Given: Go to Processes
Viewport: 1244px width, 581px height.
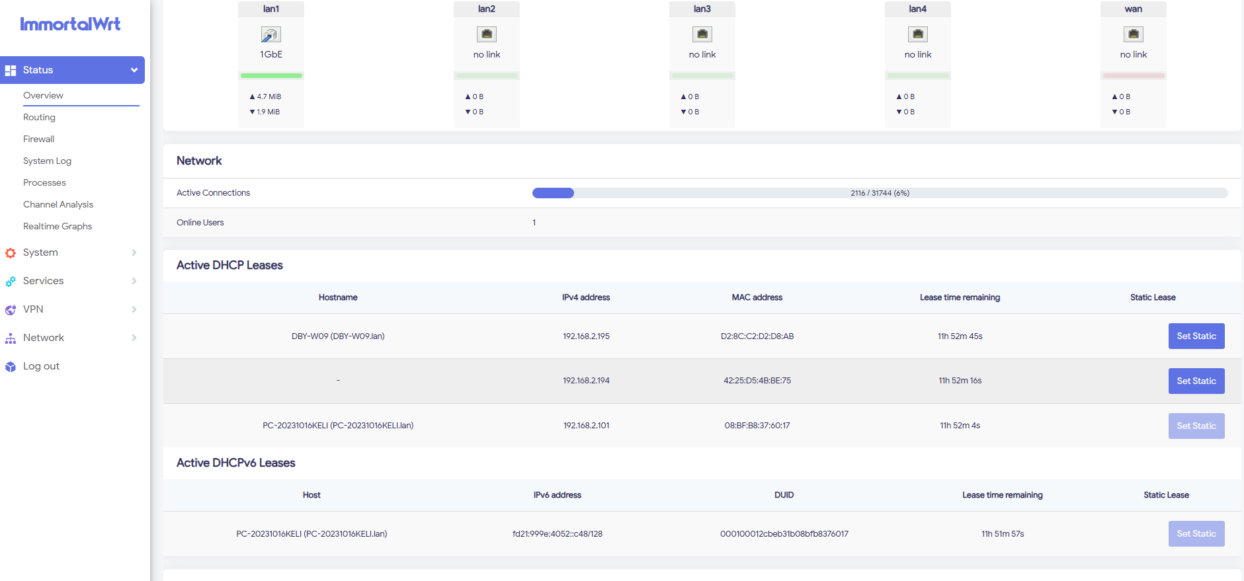Looking at the screenshot, I should tap(45, 182).
